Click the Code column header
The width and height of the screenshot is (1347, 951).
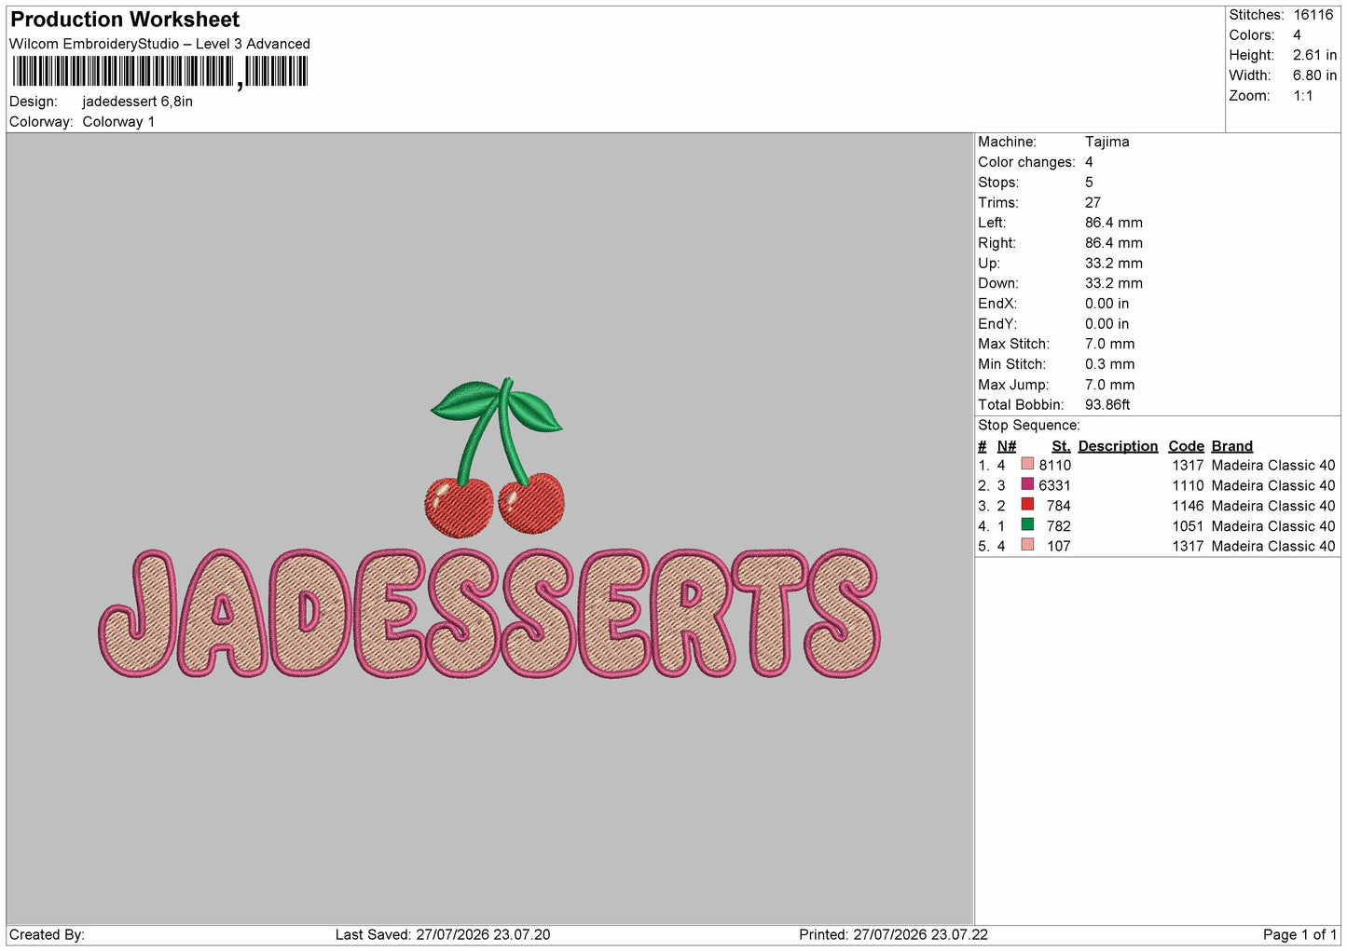[1186, 446]
